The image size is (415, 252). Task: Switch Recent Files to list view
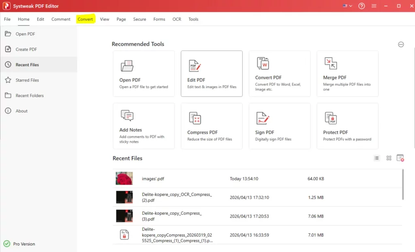[x=377, y=158]
